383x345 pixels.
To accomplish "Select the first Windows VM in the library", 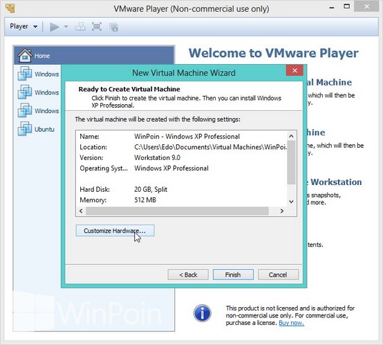I will click(25, 73).
